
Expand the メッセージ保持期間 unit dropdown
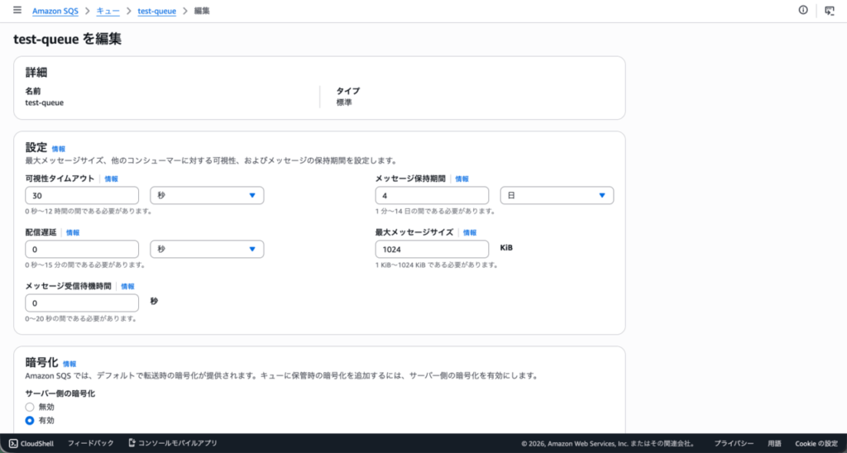(x=557, y=195)
